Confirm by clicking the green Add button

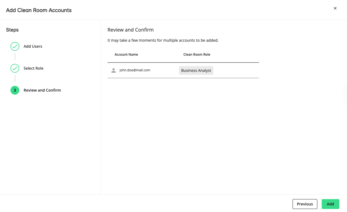[x=330, y=204]
